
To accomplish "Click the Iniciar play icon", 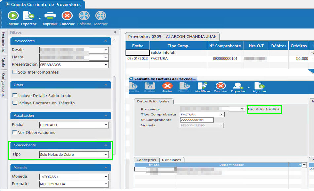I will pos(13,16).
